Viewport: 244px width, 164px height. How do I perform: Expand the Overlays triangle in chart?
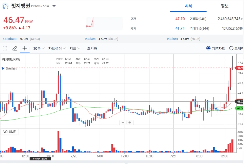3,68
